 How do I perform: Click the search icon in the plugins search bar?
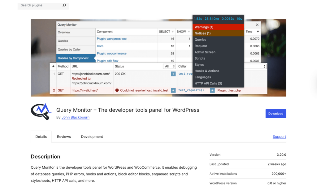point(64,5)
